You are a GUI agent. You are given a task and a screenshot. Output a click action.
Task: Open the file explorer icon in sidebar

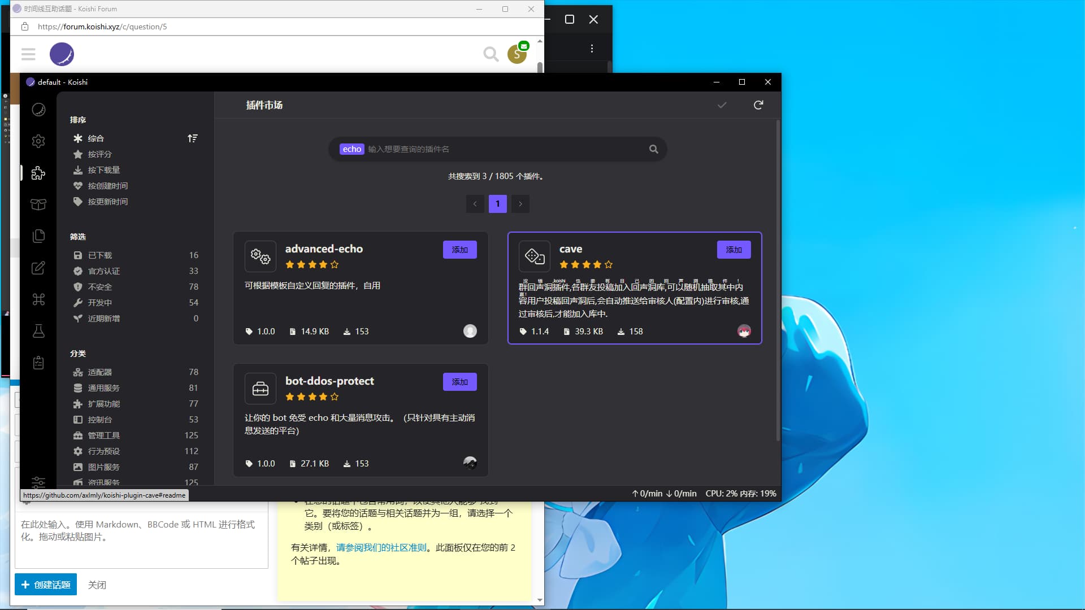(x=38, y=236)
